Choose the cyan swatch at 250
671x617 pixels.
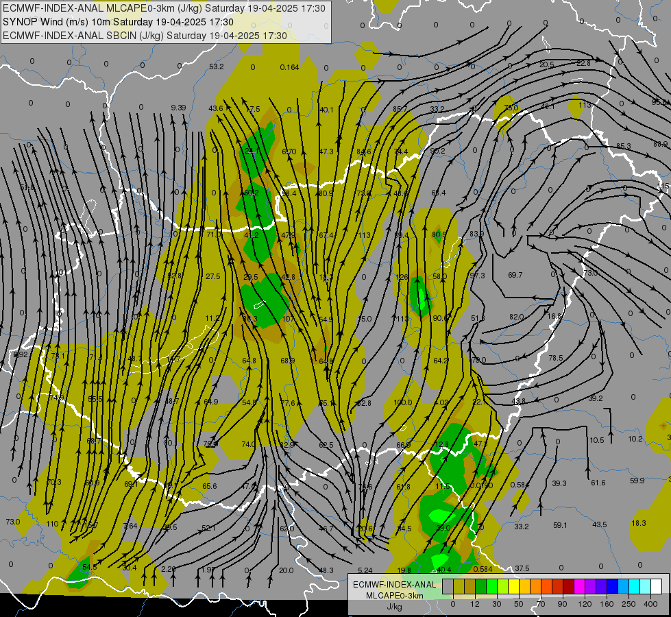(634, 587)
